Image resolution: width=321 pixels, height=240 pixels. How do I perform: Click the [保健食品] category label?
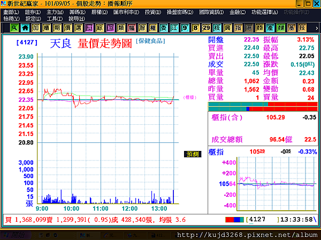click(x=150, y=41)
